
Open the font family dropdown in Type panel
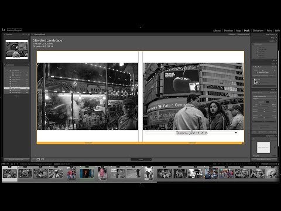(264, 96)
